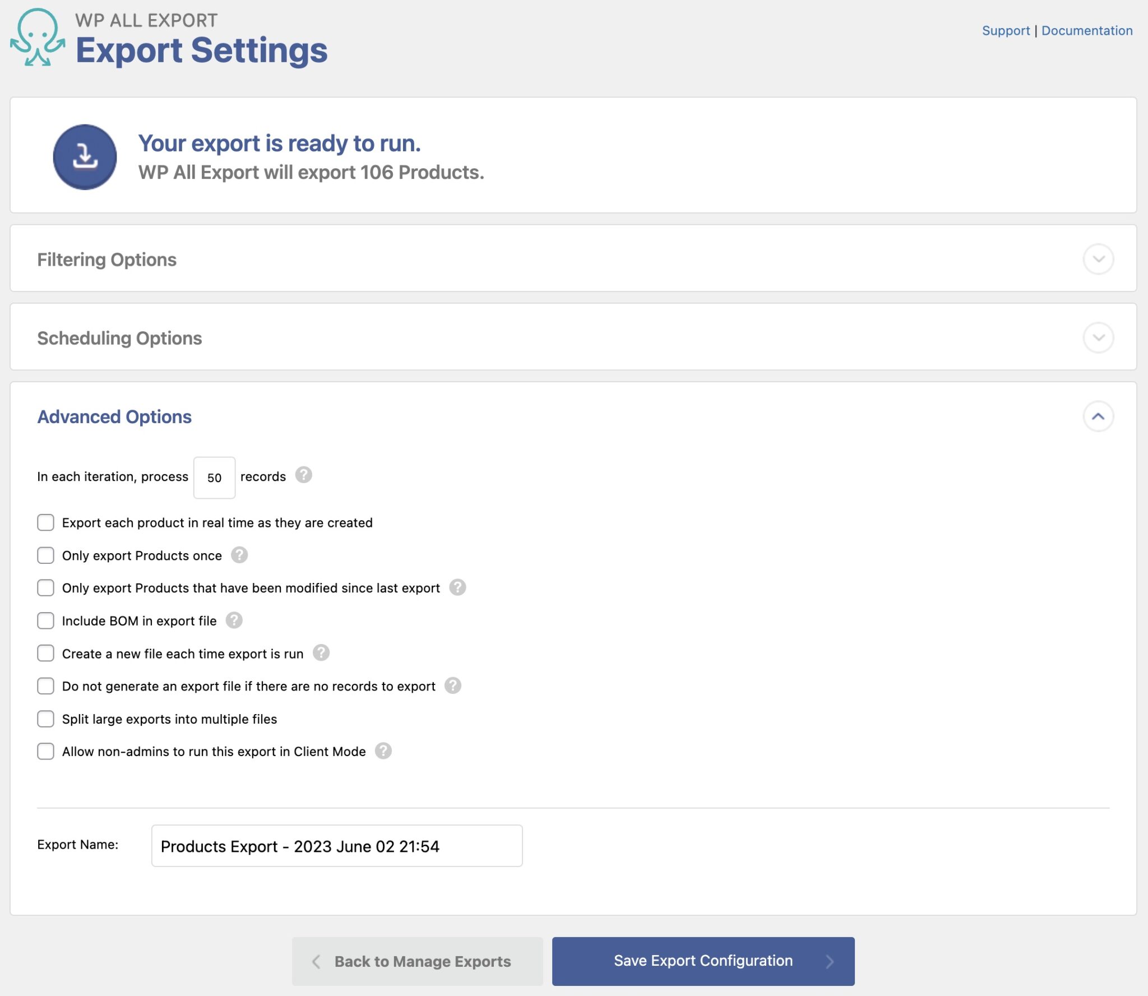
Task: Open help for Include BOM option
Action: (x=234, y=620)
